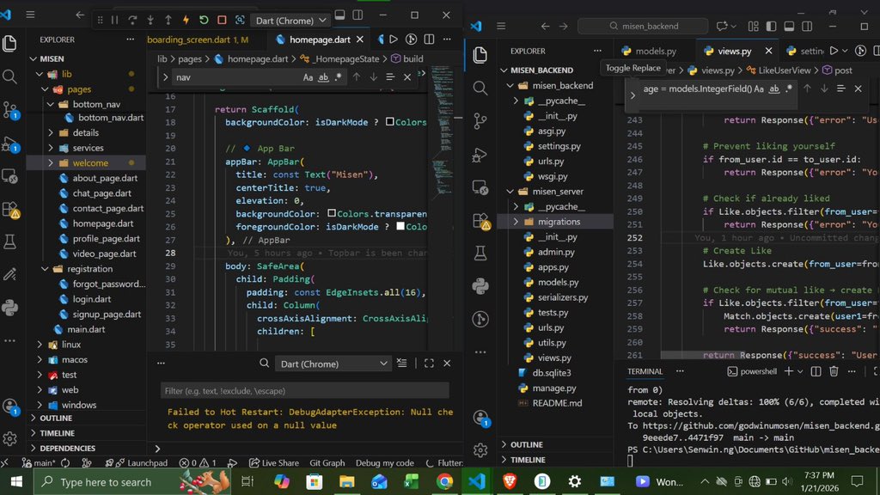Viewport: 880px width, 495px height.
Task: Click the debug console Filter field
Action: (x=305, y=391)
